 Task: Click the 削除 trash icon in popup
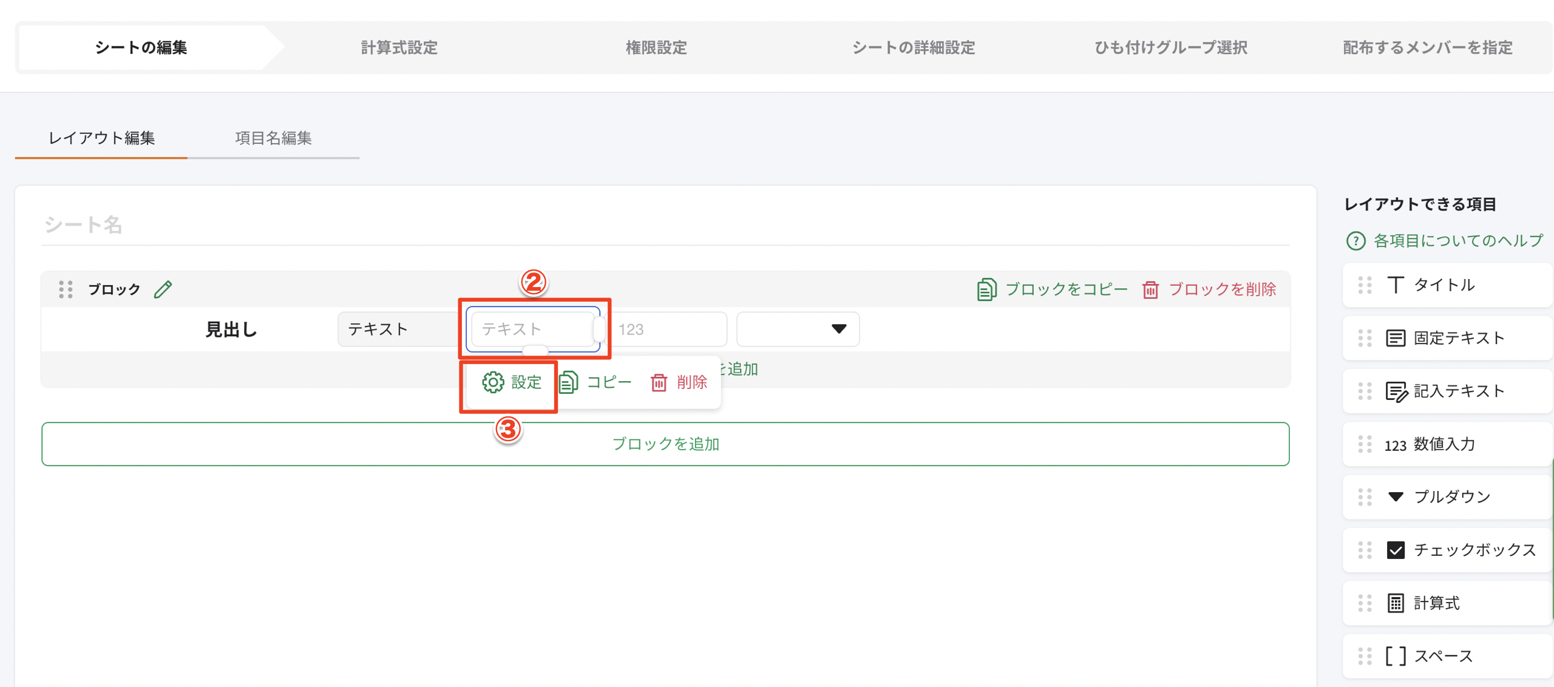click(x=659, y=382)
